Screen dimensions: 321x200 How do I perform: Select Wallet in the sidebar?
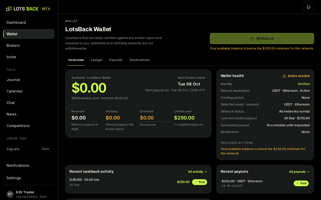pyautogui.click(x=29, y=34)
